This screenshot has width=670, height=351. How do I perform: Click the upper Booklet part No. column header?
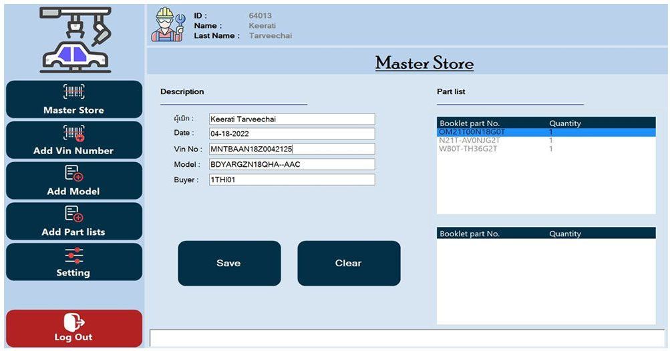470,123
